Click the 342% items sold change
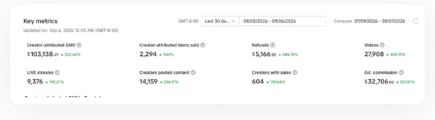 tap(166, 55)
